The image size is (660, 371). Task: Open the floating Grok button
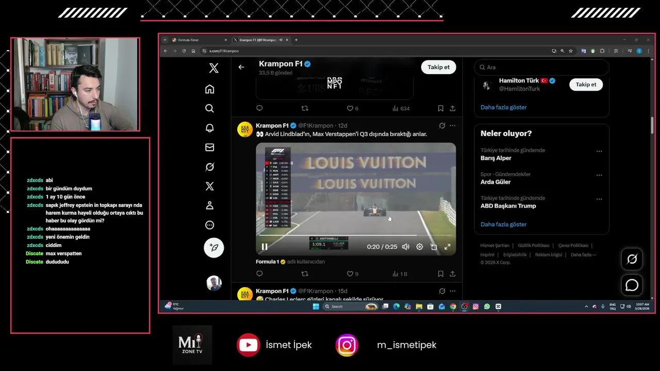click(x=632, y=259)
